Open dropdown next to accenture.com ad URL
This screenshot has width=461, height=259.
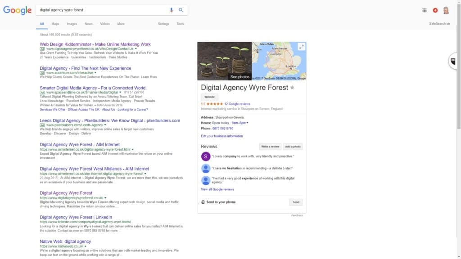pos(95,72)
